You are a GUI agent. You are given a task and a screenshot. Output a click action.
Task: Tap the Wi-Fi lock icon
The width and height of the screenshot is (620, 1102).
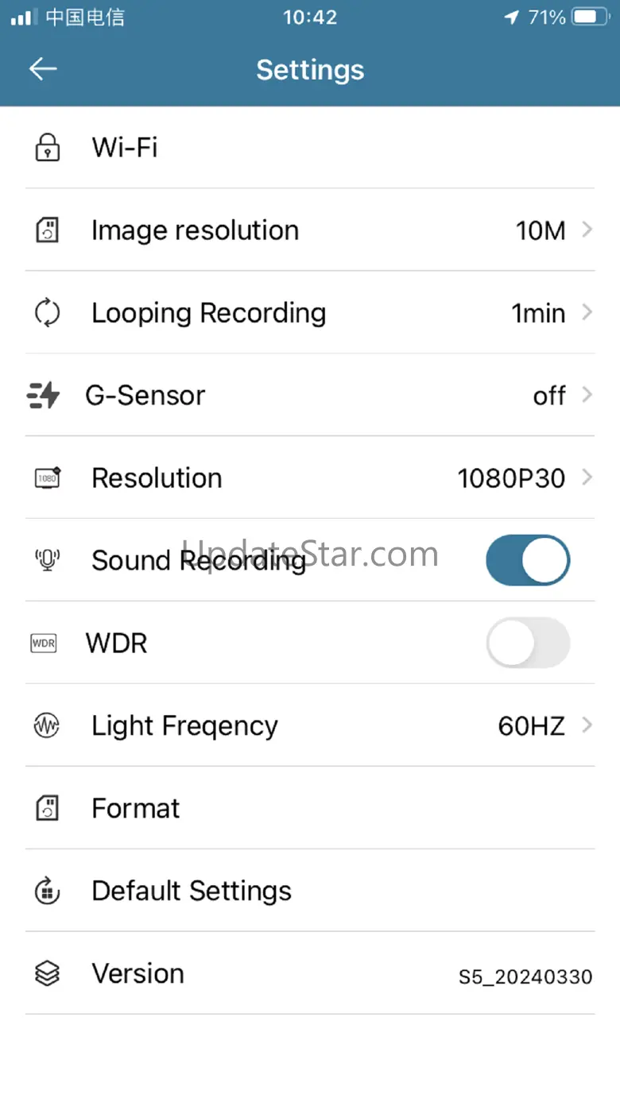tap(48, 148)
